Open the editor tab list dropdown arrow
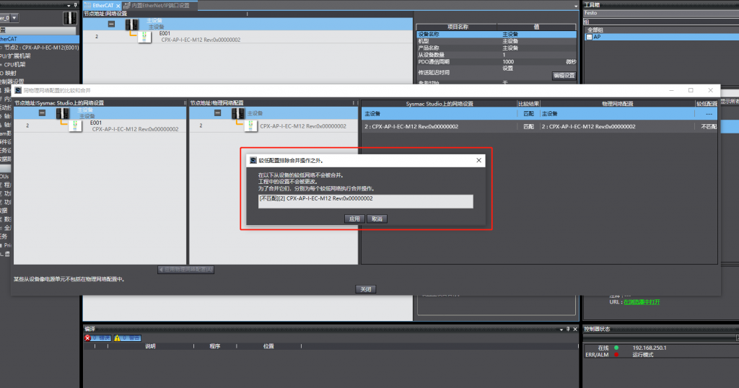The width and height of the screenshot is (739, 388). [575, 6]
